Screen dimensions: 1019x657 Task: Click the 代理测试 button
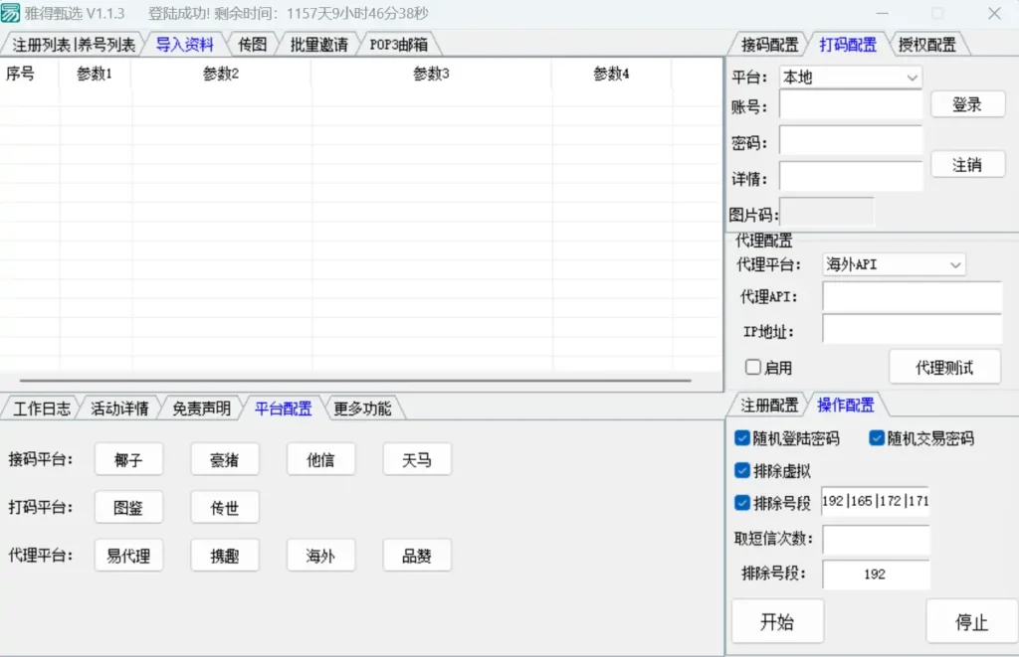[944, 368]
